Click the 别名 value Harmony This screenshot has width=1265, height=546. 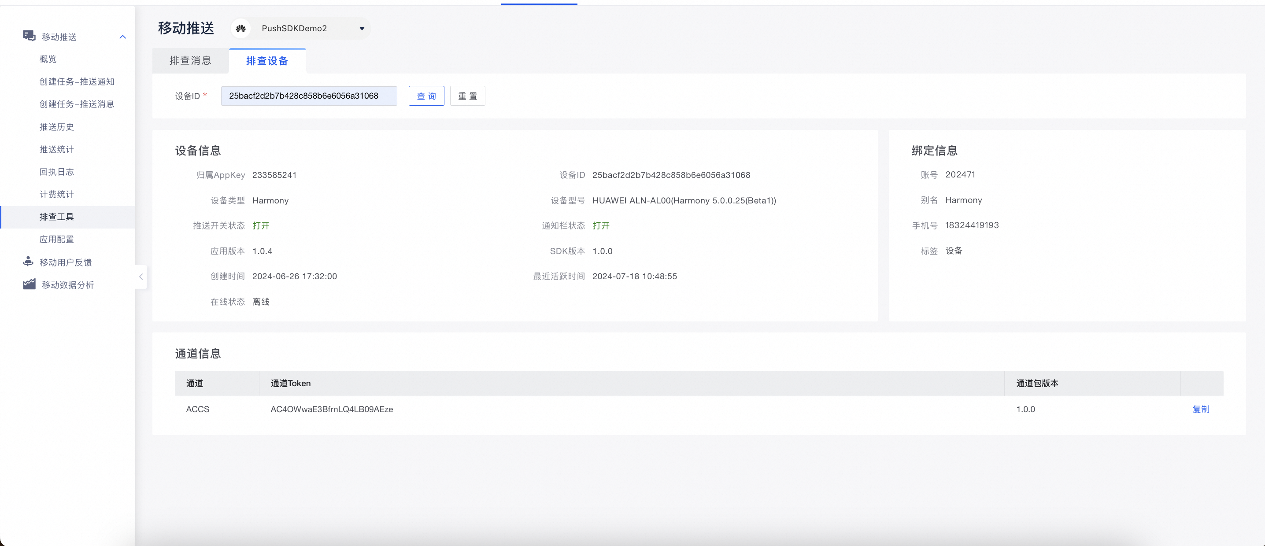(963, 200)
